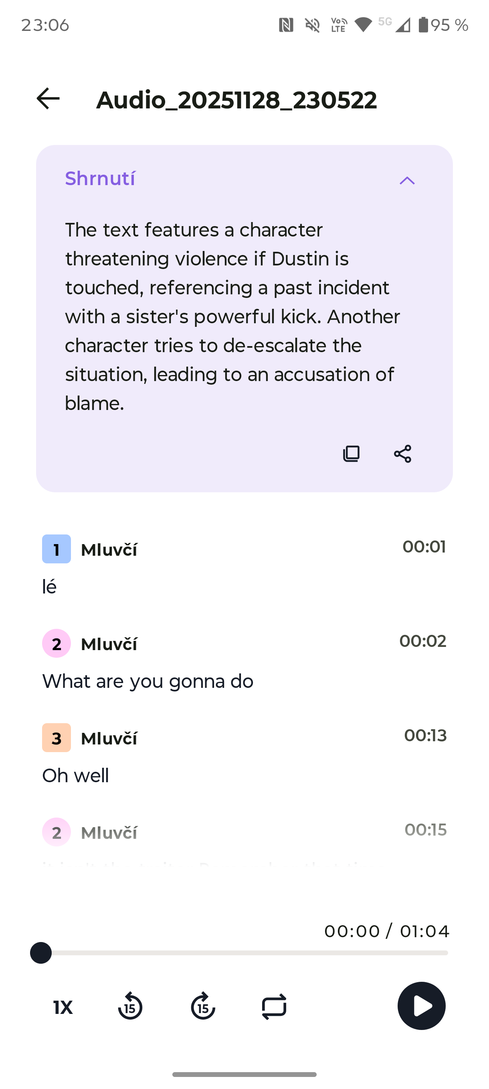Tap the 00:01 timestamp
This screenshot has width=489, height=1089.
pos(424,547)
